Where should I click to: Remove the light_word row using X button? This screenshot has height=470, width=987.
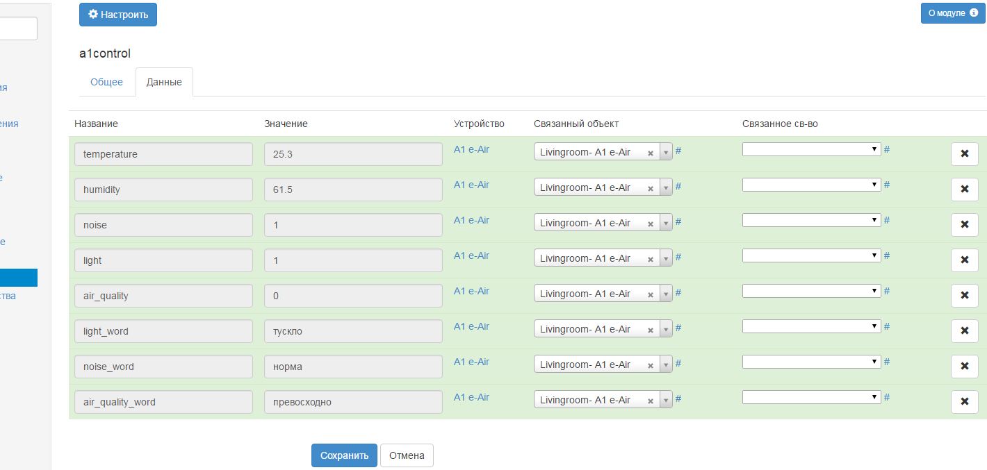pyautogui.click(x=964, y=331)
